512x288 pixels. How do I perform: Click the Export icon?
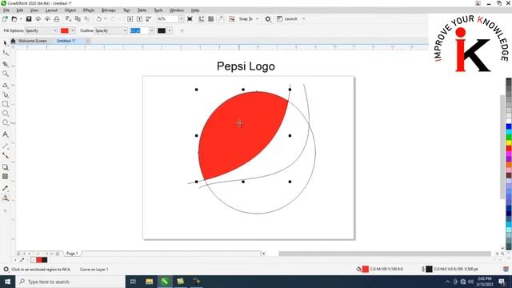(x=139, y=19)
